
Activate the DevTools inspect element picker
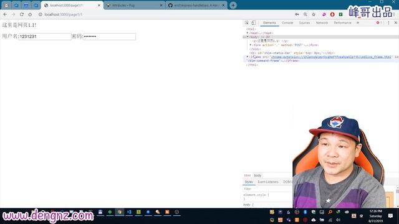(x=247, y=23)
